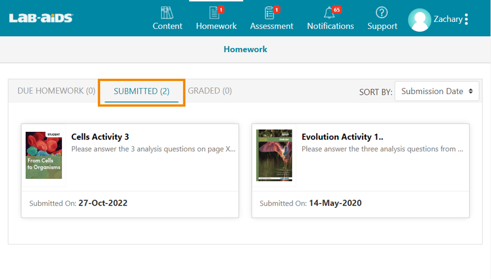Switch to the Graded (0) tab
Image resolution: width=491 pixels, height=279 pixels.
tap(210, 91)
